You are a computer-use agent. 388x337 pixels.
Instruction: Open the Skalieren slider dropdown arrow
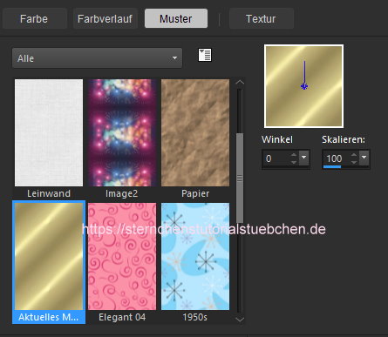coord(364,158)
